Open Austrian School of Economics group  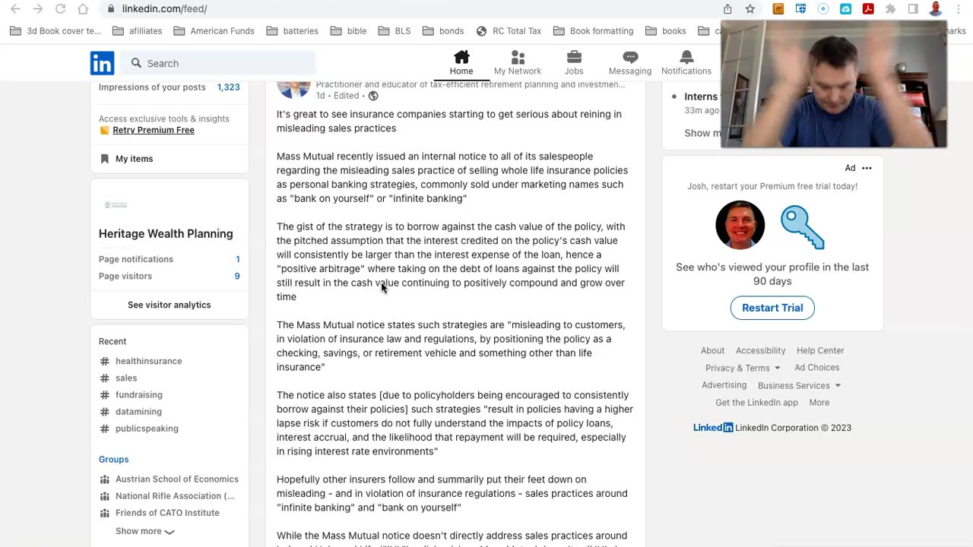(177, 479)
